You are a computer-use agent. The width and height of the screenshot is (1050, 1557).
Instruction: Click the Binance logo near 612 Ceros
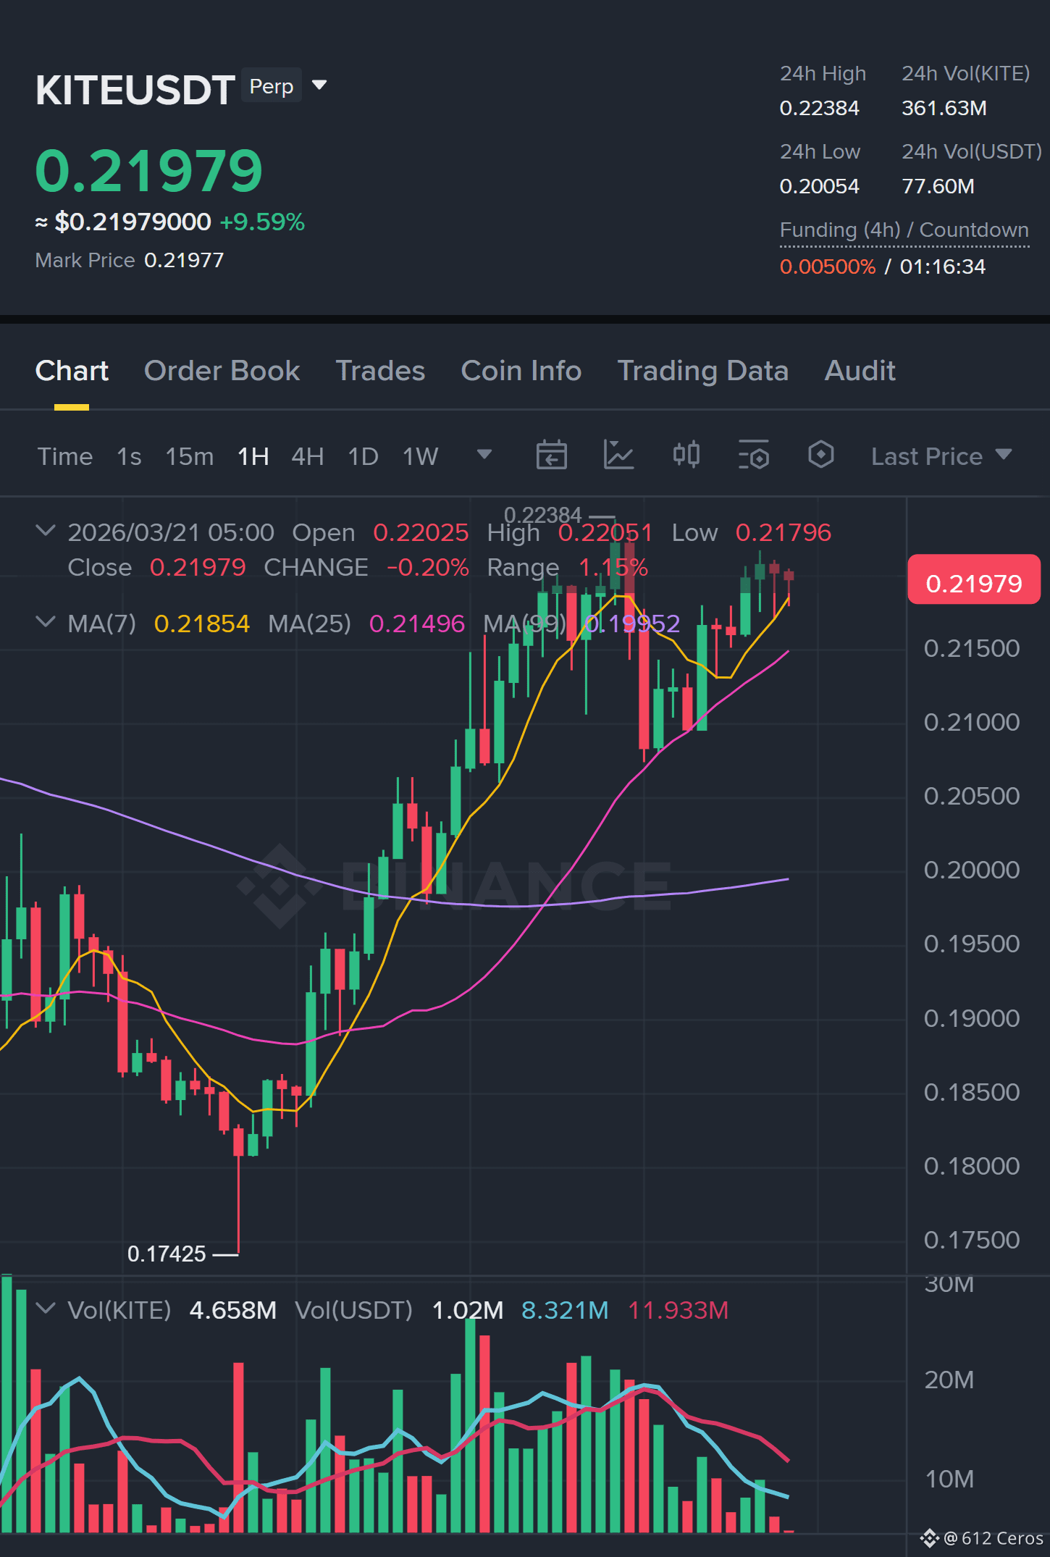(929, 1538)
